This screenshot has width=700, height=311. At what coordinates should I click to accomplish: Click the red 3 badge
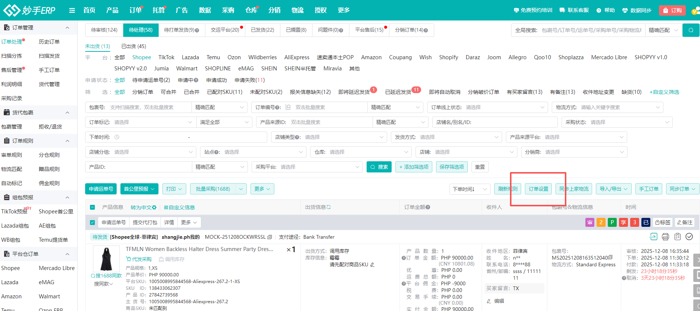point(635,222)
